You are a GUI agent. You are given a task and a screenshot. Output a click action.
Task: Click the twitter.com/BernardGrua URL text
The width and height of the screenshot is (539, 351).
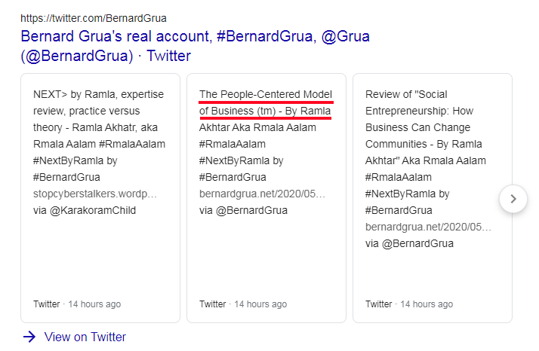94,17
